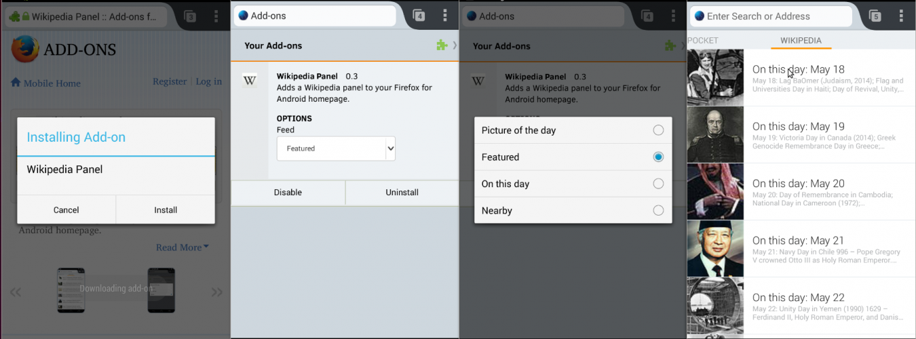Screen dimensions: 916x339
Task: Click the next screenshot chevron arrows
Action: click(217, 292)
